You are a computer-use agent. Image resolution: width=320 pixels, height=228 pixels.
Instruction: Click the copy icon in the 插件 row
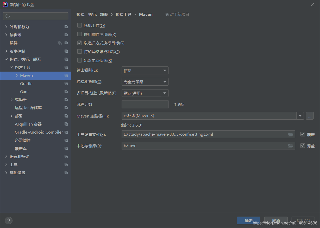(x=66, y=43)
